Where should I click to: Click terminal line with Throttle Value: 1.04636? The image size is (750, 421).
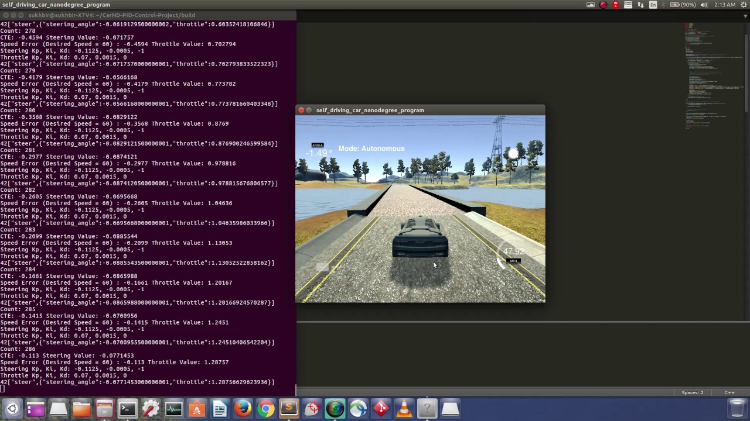[116, 203]
